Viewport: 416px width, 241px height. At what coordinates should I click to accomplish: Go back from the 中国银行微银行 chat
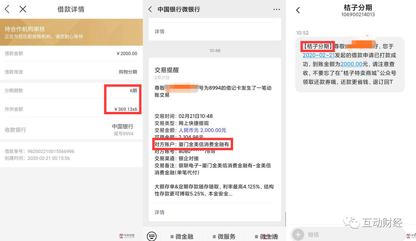coord(150,9)
